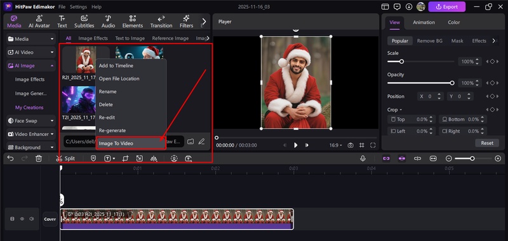508x241 pixels.
Task: Click the purple Export button
Action: click(x=447, y=6)
